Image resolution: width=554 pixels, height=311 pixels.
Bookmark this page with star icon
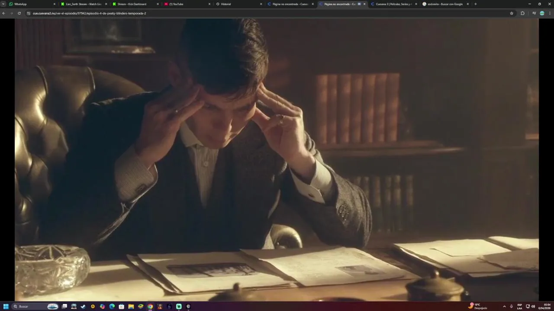512,13
